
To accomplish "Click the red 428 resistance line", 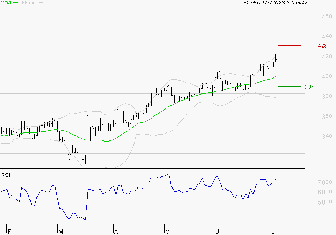I will (289, 45).
